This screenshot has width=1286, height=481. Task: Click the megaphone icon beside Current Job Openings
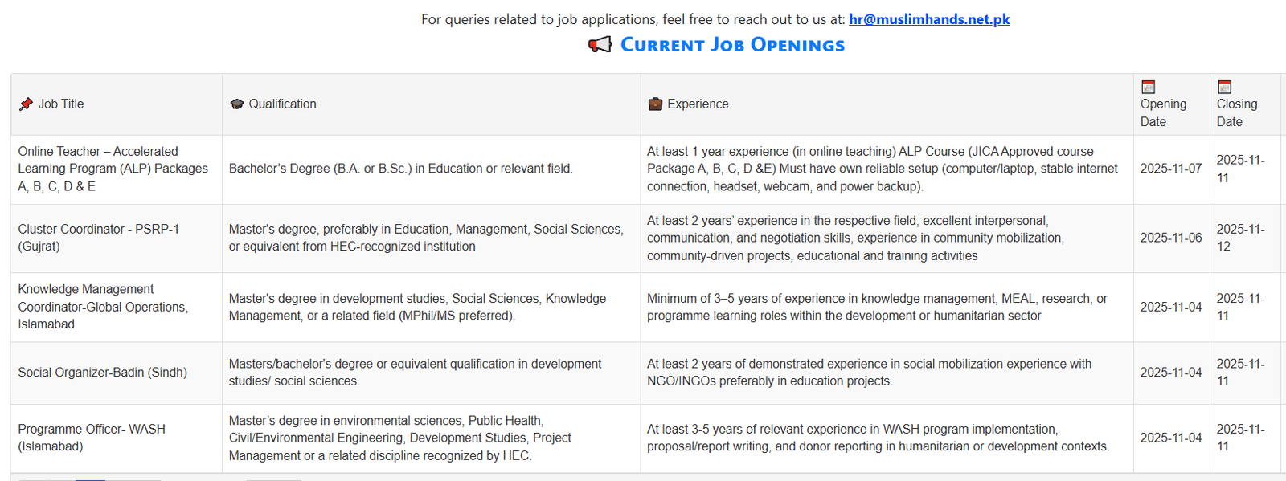pos(600,45)
